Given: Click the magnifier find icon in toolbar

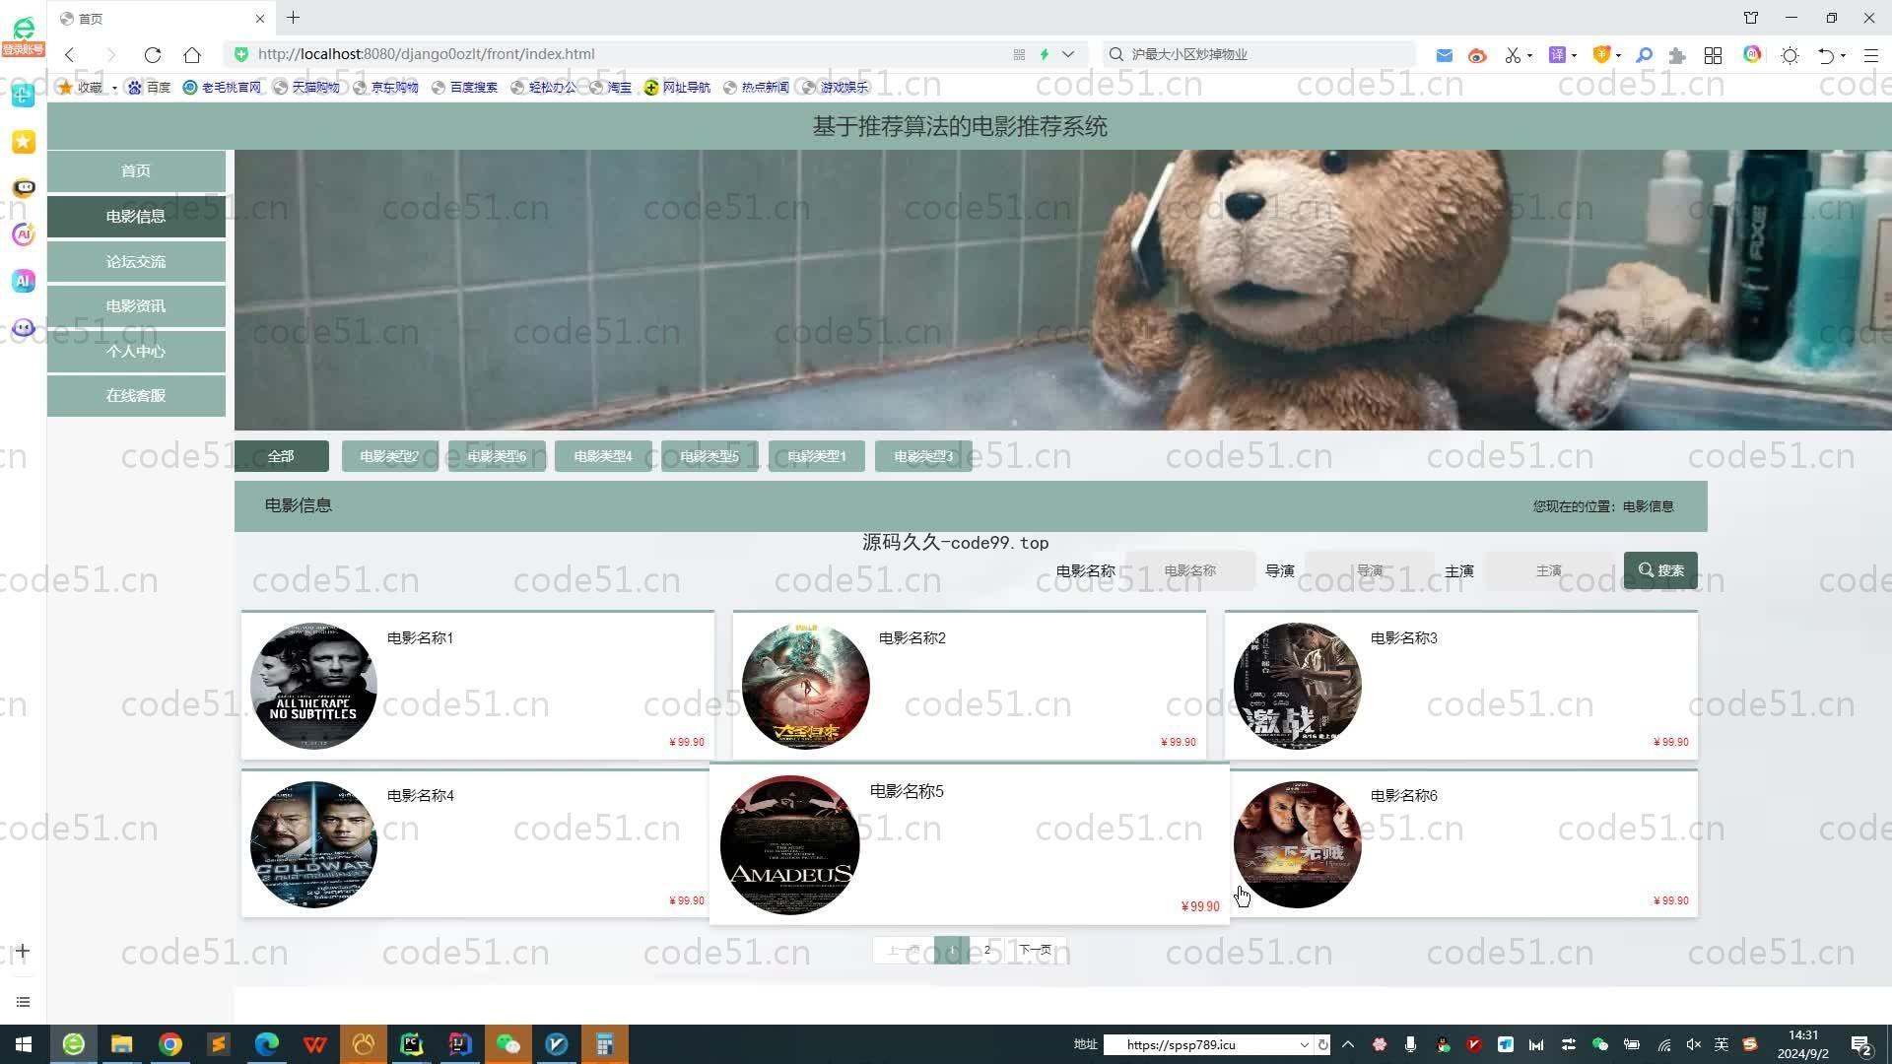Looking at the screenshot, I should (1644, 55).
